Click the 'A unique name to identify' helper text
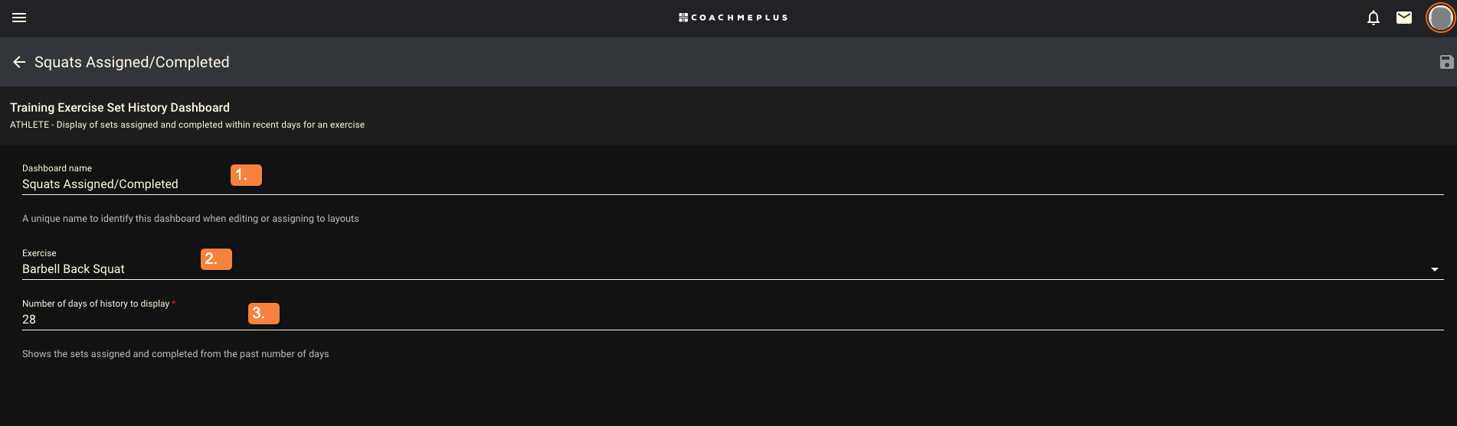 190,219
